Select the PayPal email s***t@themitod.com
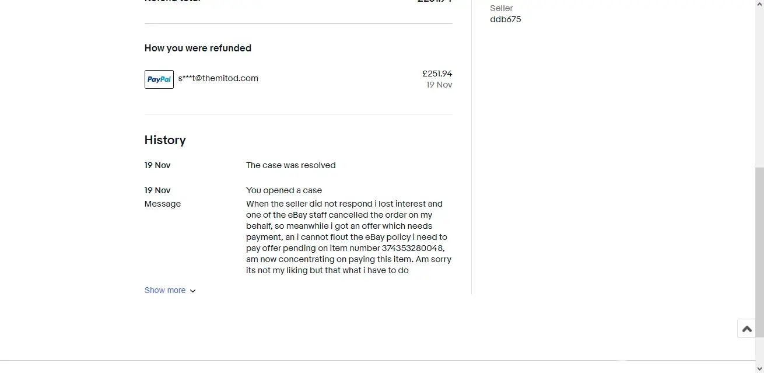 tap(218, 78)
